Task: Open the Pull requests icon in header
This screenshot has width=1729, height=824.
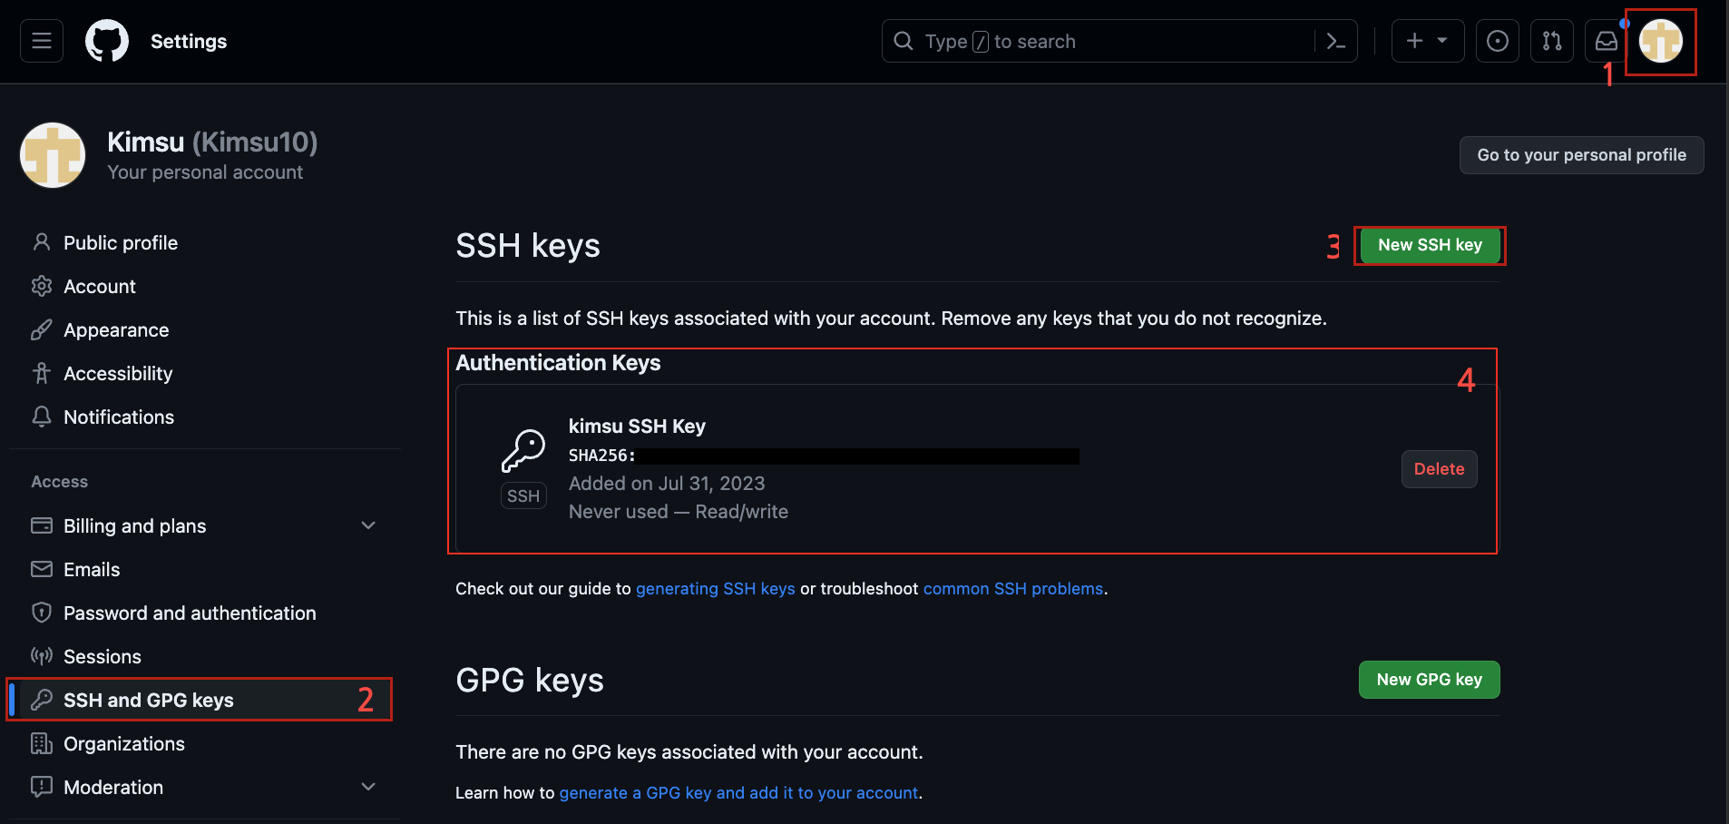Action: point(1552,41)
